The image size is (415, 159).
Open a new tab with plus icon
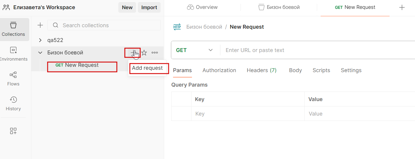(402, 8)
